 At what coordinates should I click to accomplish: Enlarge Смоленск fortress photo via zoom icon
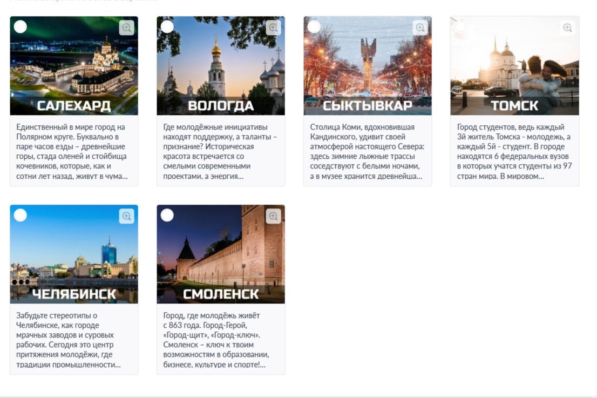click(273, 216)
